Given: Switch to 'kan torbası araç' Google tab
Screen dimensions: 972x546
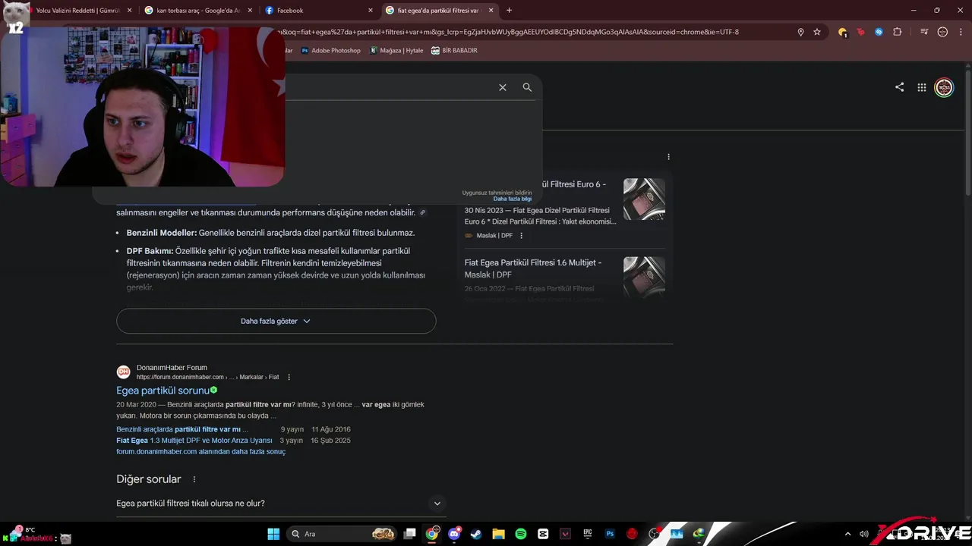Looking at the screenshot, I should (x=197, y=11).
